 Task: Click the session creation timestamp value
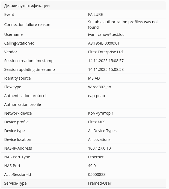pos(106,61)
